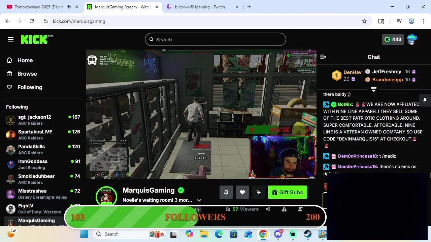The image size is (431, 242).
Task: Click the report warning triangle icon
Action: pyautogui.click(x=284, y=209)
